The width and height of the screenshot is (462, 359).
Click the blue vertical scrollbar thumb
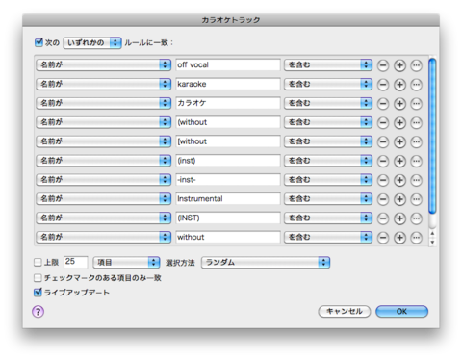[432, 136]
